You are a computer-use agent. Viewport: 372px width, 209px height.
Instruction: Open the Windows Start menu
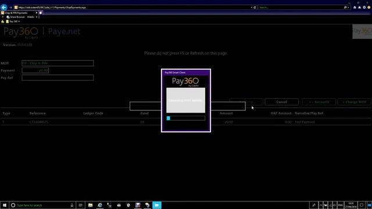click(x=4, y=205)
